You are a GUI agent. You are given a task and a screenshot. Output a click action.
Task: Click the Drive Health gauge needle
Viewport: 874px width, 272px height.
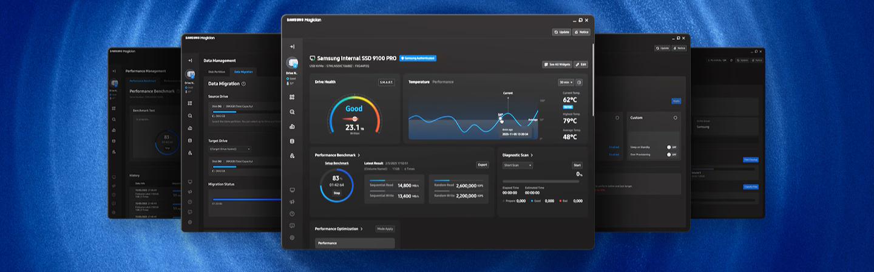(351, 119)
